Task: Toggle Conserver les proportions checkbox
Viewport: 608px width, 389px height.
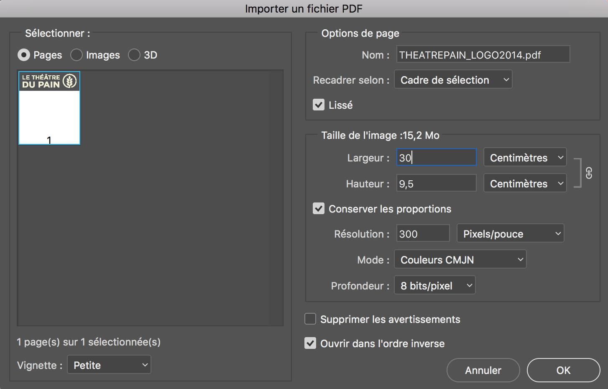Action: (x=319, y=208)
